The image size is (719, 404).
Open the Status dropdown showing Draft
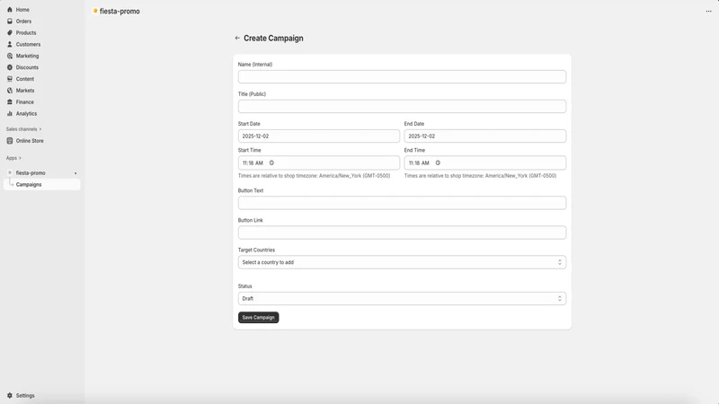[402, 298]
